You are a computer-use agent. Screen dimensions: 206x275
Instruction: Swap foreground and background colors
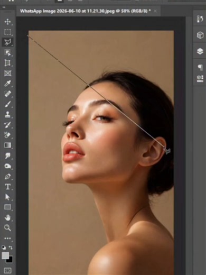[11, 247]
